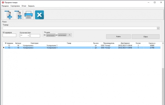Click the date range apply button

coord(70,35)
